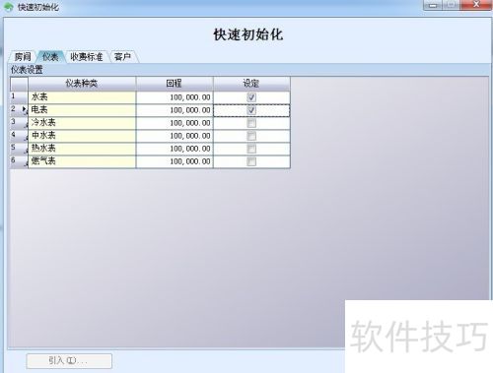The width and height of the screenshot is (493, 373).
Task: Open the 收费标准 tab
Action: pyautogui.click(x=87, y=57)
